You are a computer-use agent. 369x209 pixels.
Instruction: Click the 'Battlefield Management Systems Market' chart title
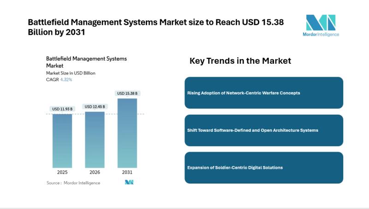[x=86, y=62]
